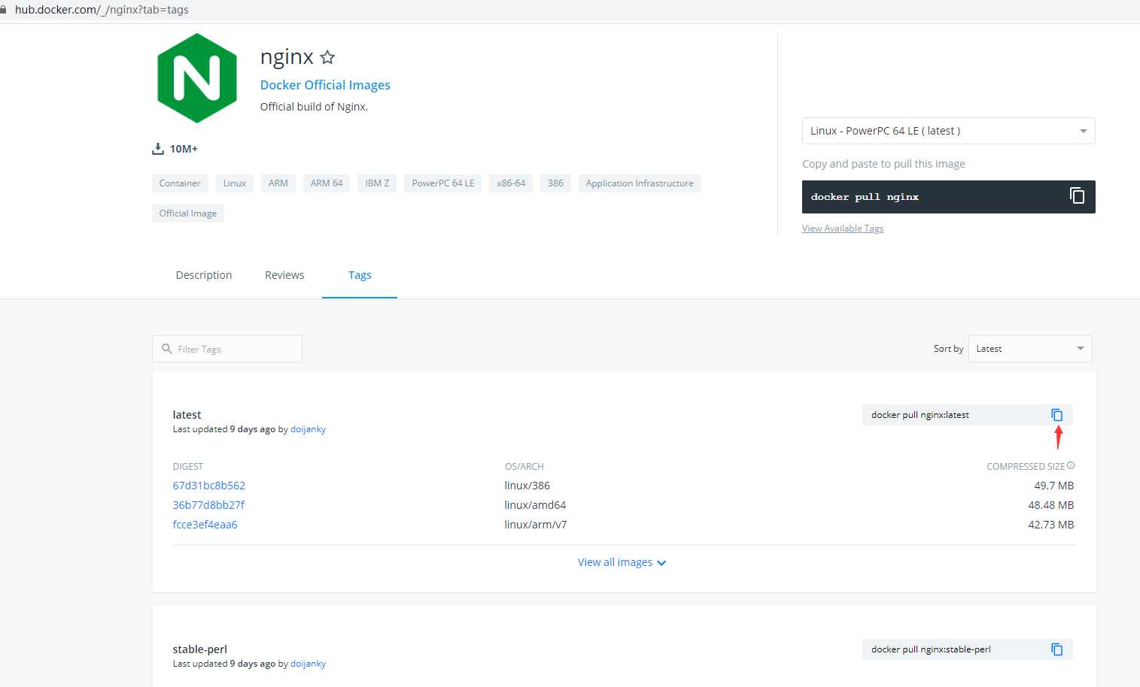The image size is (1140, 687).
Task: Click the latest tag name
Action: (187, 415)
